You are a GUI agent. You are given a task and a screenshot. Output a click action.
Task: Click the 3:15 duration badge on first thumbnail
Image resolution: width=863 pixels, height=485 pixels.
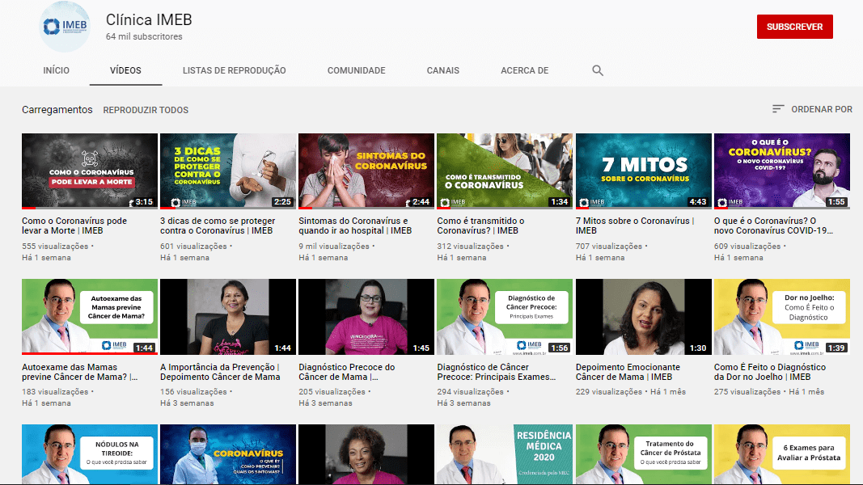coord(144,202)
